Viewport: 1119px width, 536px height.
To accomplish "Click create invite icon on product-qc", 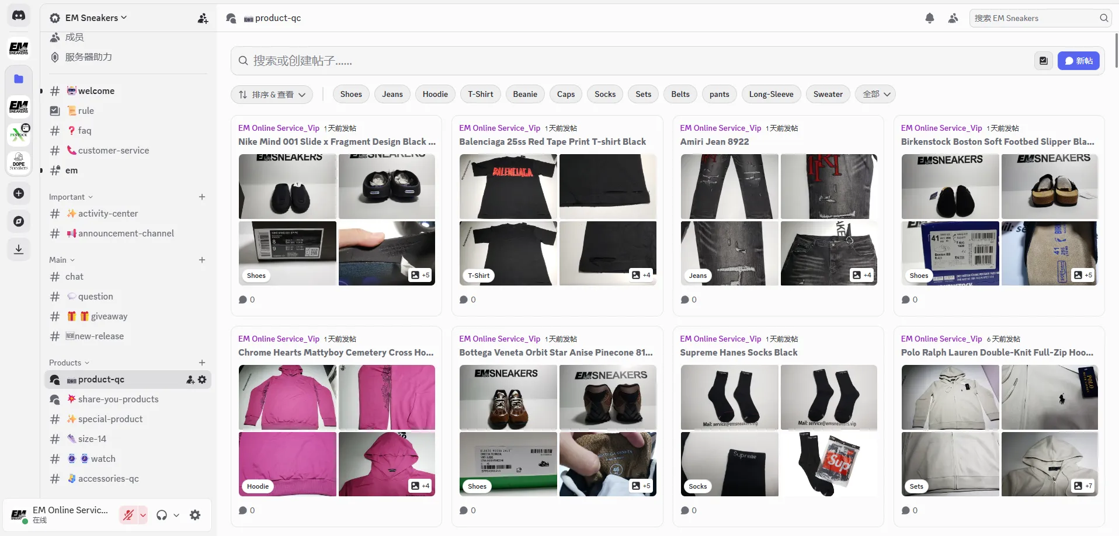I will tap(190, 380).
